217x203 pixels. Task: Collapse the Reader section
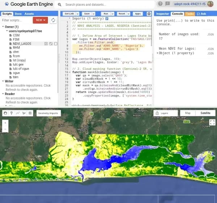(x=3, y=94)
